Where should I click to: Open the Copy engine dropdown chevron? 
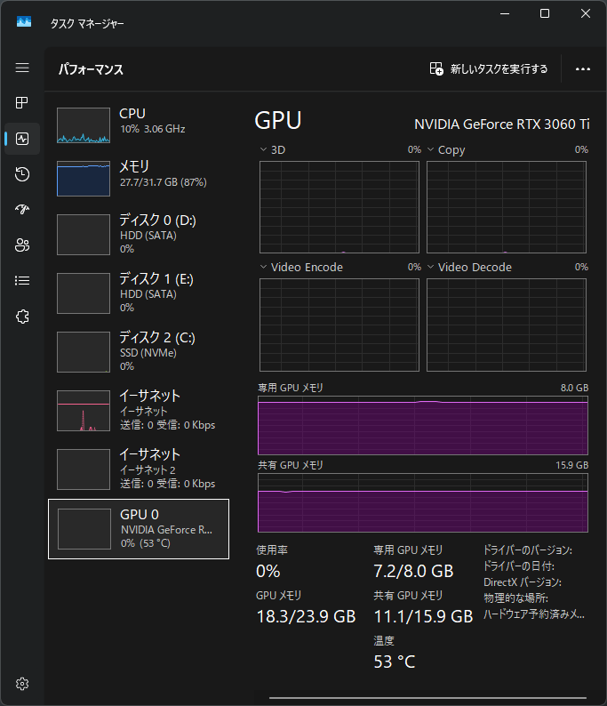[431, 149]
